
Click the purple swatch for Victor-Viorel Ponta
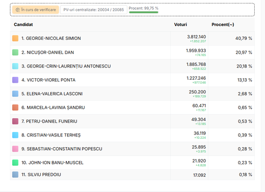(x=15, y=80)
